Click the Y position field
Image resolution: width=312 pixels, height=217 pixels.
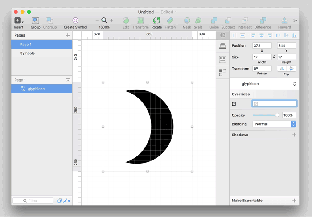click(287, 45)
